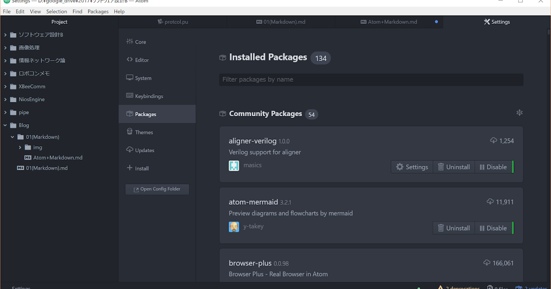Open Atom+Markdown.md in the tree view
The image size is (551, 289).
[x=58, y=157]
